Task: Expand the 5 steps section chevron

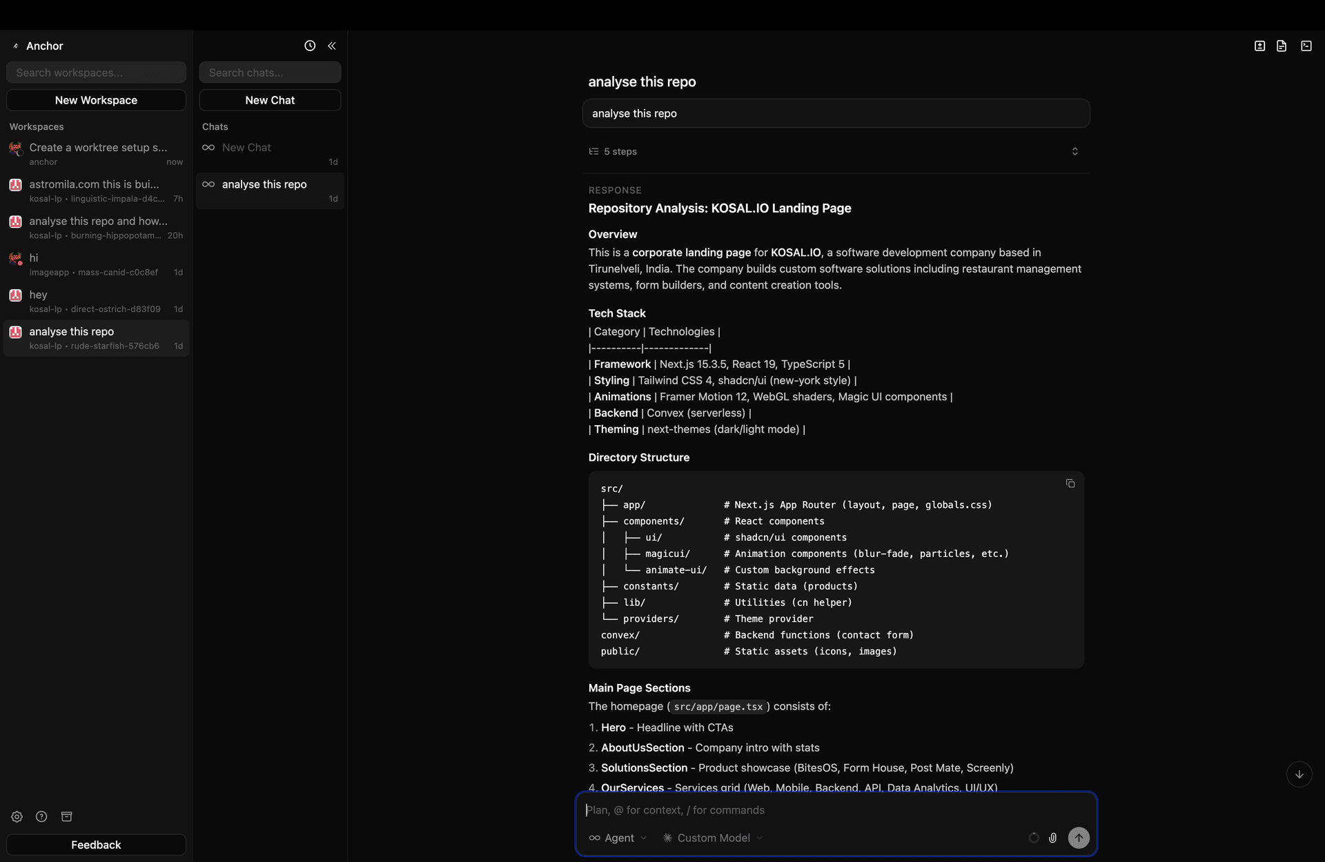Action: tap(1074, 152)
